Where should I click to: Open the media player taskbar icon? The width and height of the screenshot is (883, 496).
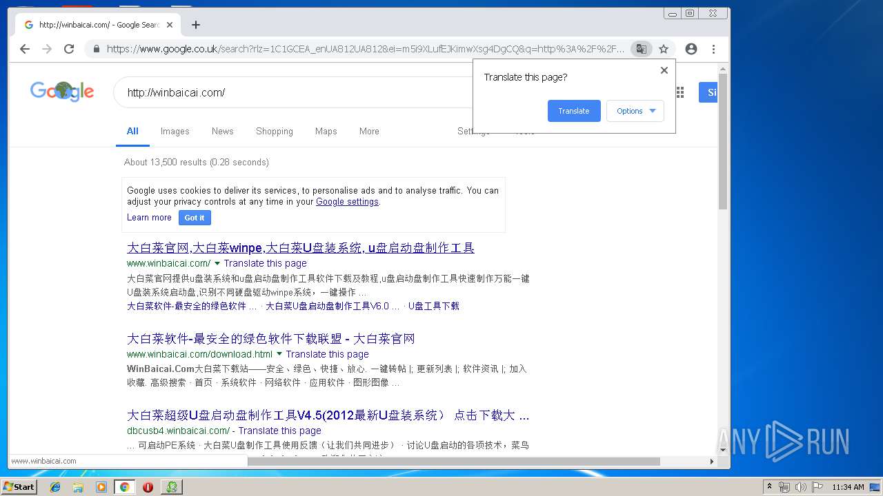tap(101, 487)
